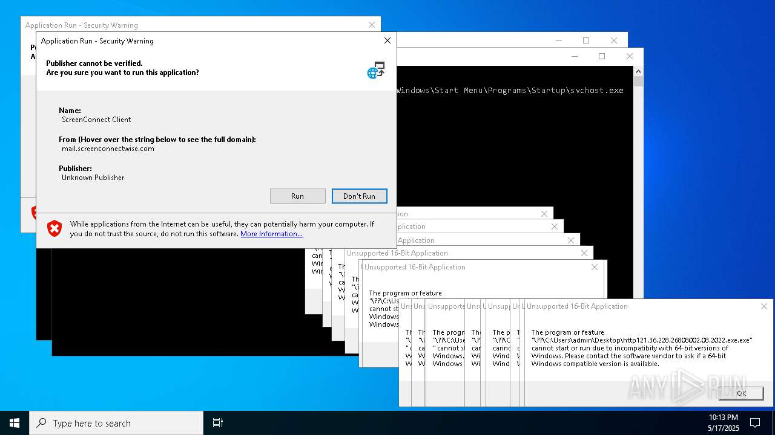Minimize the front console window

coord(574,56)
